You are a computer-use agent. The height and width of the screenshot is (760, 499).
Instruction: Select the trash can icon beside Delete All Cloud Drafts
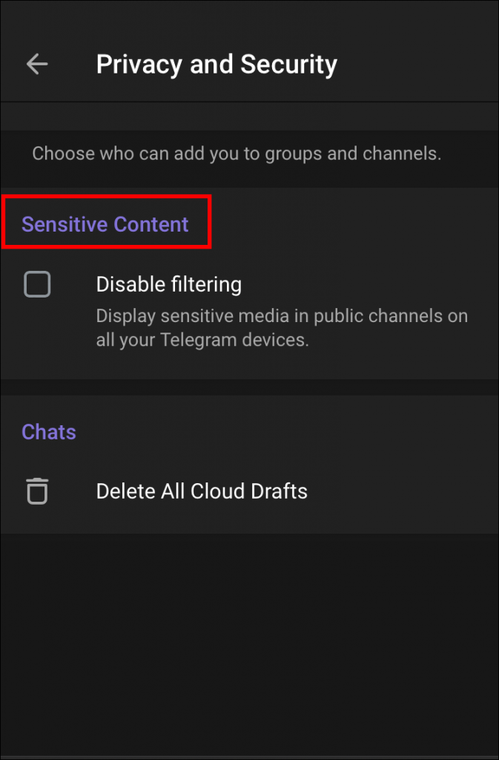37,491
